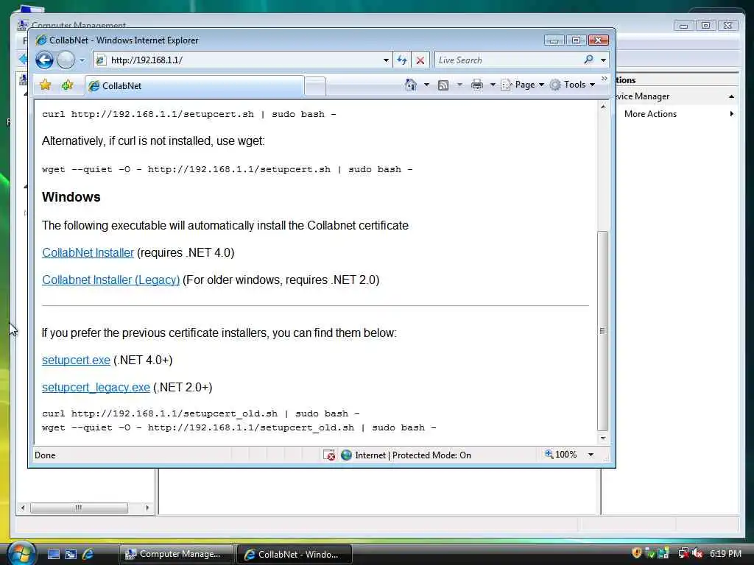The height and width of the screenshot is (565, 754).
Task: Click Switch between windows quick launch icon
Action: 71,554
